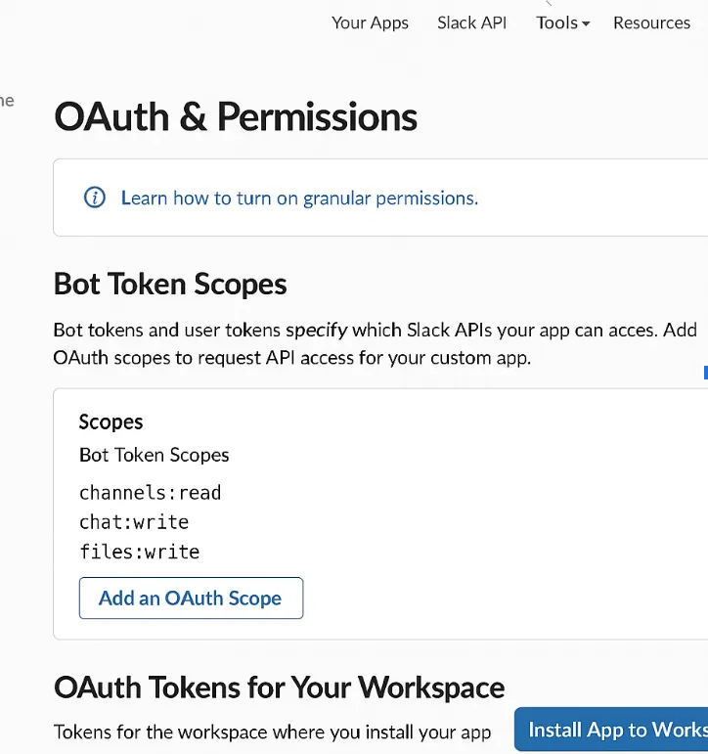
Task: Open the Your Apps menu item
Action: [370, 23]
